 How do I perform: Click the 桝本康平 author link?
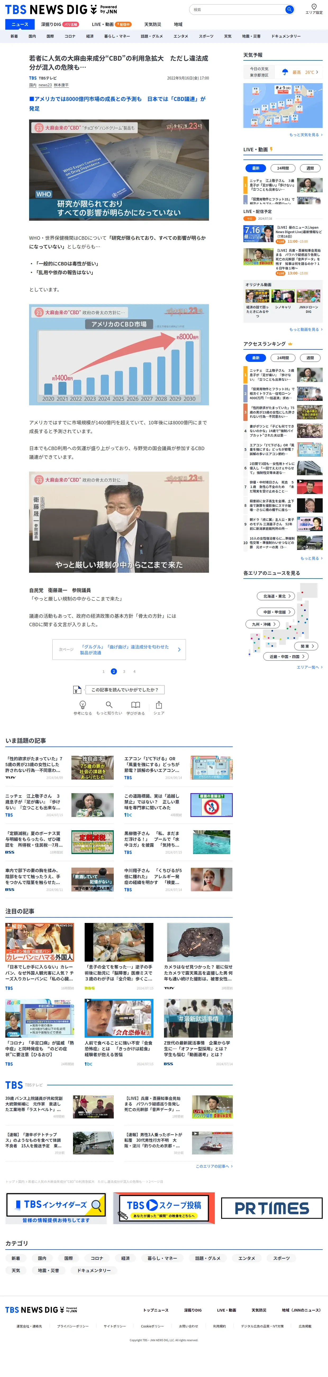(61, 85)
